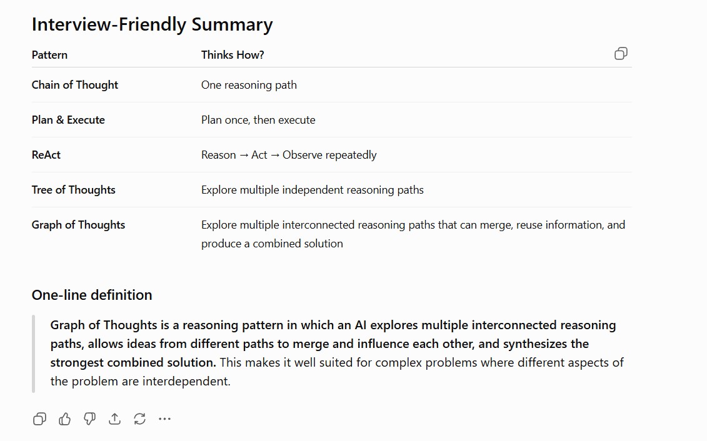The image size is (707, 441).
Task: Click the 'Plan once, then execute' cell
Action: [258, 120]
